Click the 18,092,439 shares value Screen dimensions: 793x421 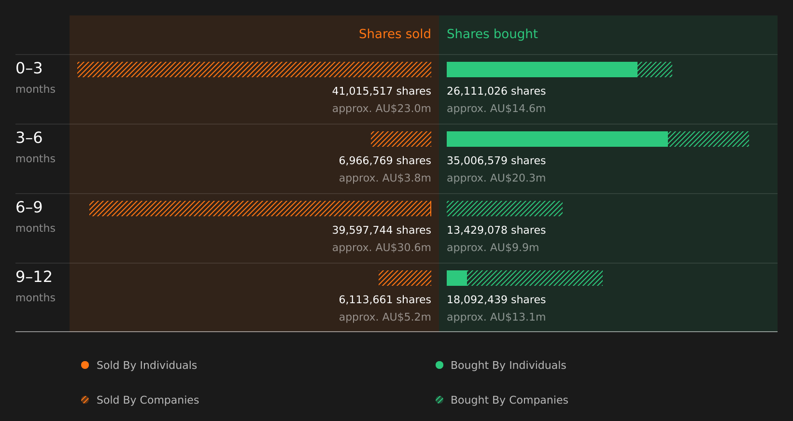496,300
